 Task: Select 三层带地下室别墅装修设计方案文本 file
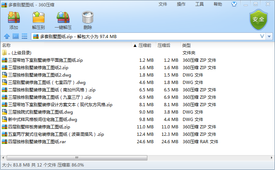pyautogui.click(x=60, y=104)
